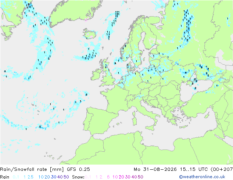Click the 'Snow:' legend label

(78, 177)
